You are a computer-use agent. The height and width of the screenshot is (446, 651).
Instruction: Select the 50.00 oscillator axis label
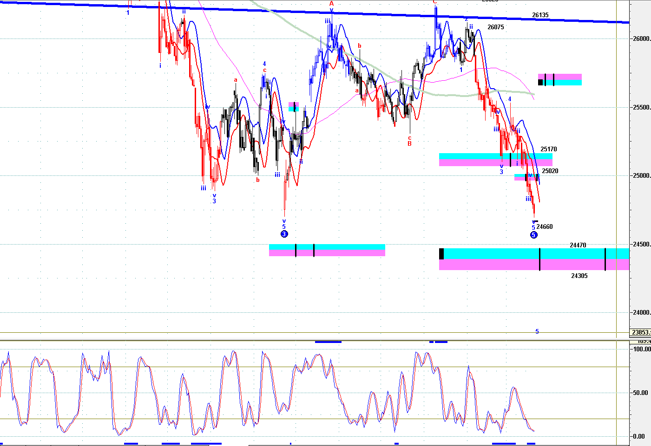point(640,393)
